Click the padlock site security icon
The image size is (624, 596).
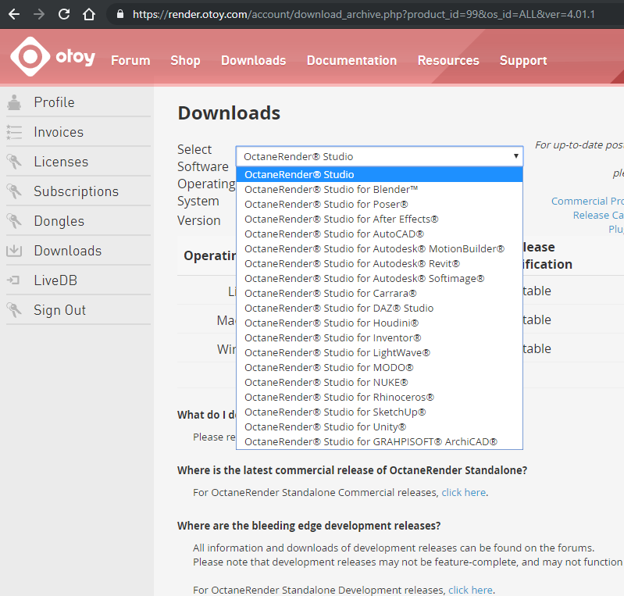pyautogui.click(x=119, y=14)
